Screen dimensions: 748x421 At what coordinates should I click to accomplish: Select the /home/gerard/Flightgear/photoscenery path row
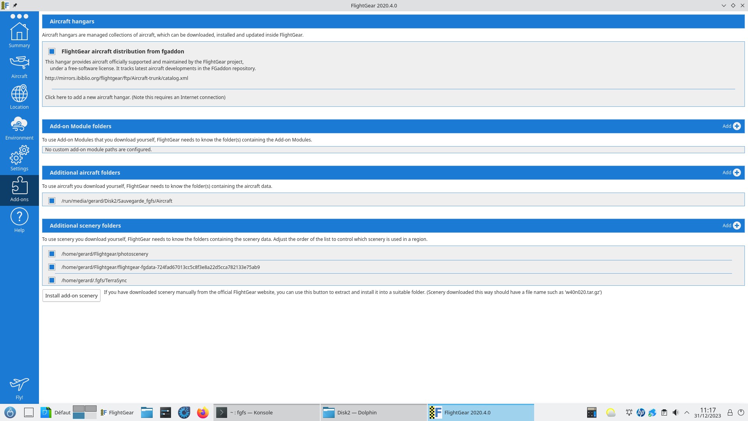point(393,254)
